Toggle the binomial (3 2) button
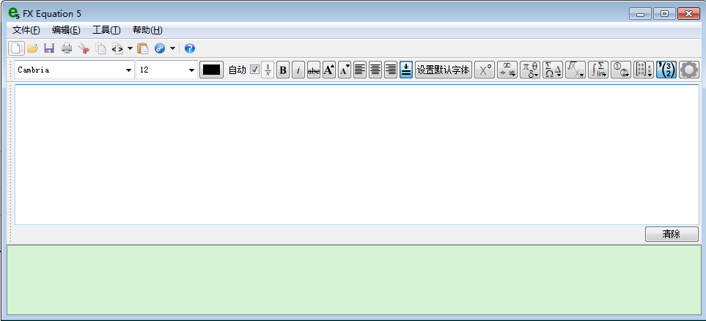 pos(666,70)
